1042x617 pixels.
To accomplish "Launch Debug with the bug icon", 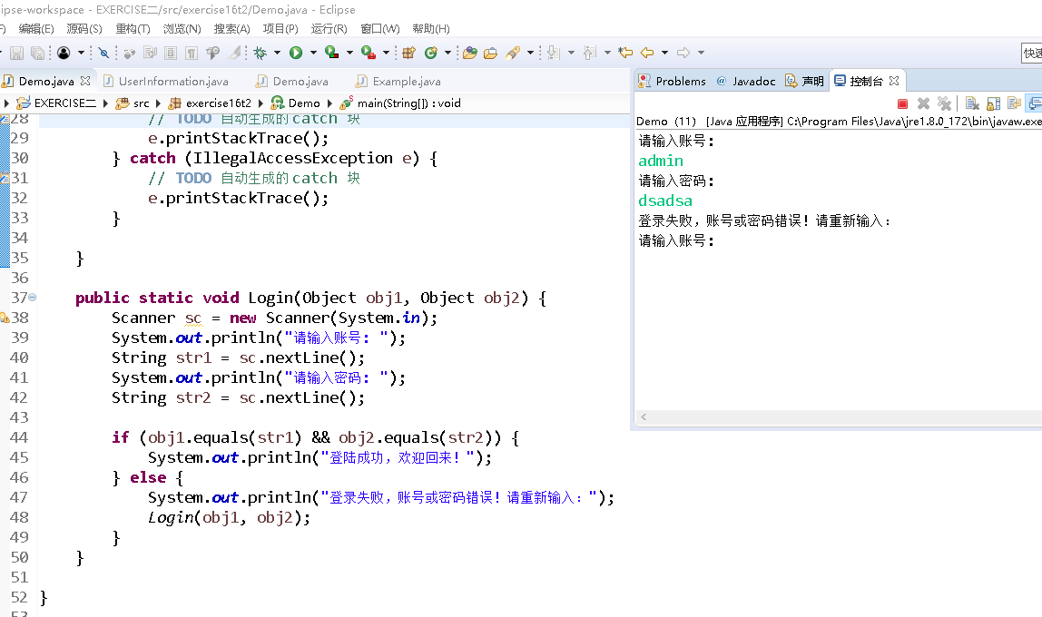I will pos(260,53).
